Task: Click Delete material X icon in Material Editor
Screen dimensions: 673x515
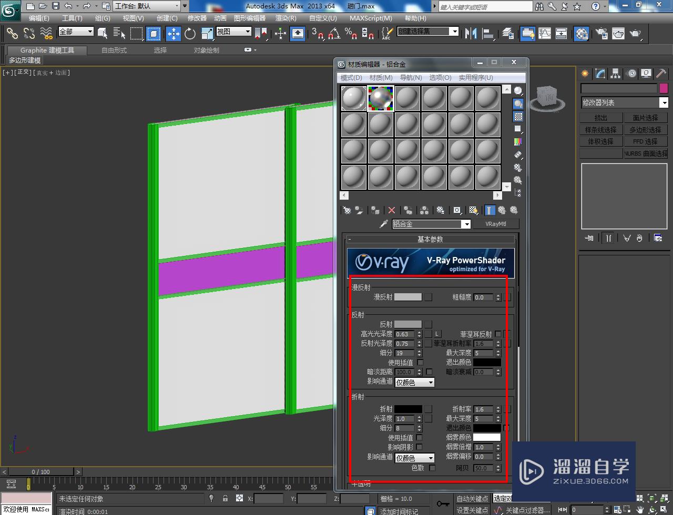Action: tap(392, 210)
